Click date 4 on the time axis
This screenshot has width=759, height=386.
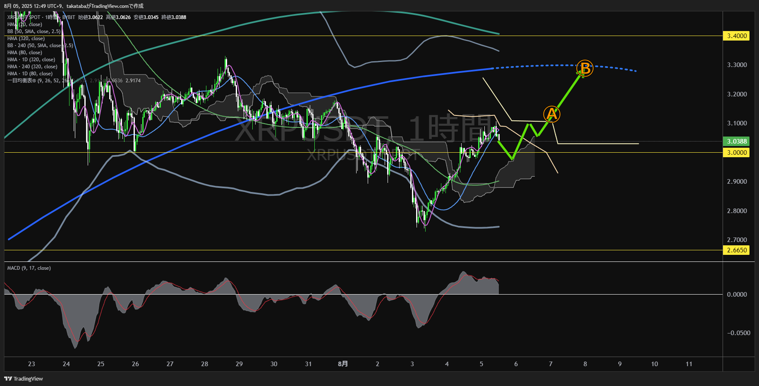click(x=447, y=364)
